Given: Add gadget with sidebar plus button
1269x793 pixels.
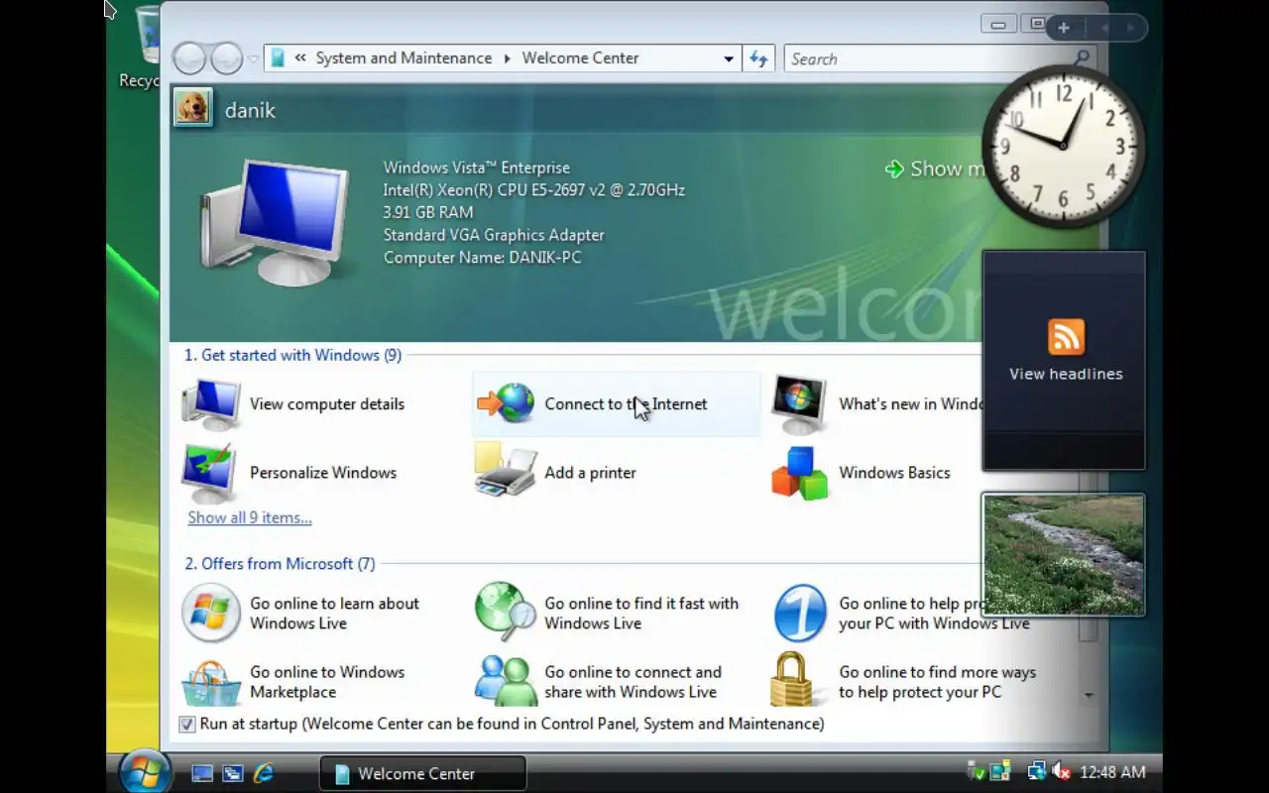Looking at the screenshot, I should 1064,28.
